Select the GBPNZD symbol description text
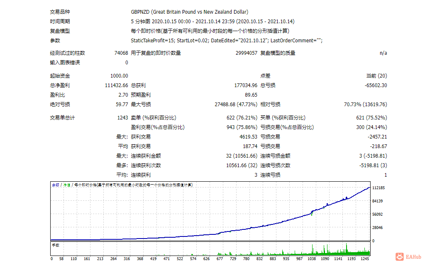 point(189,12)
